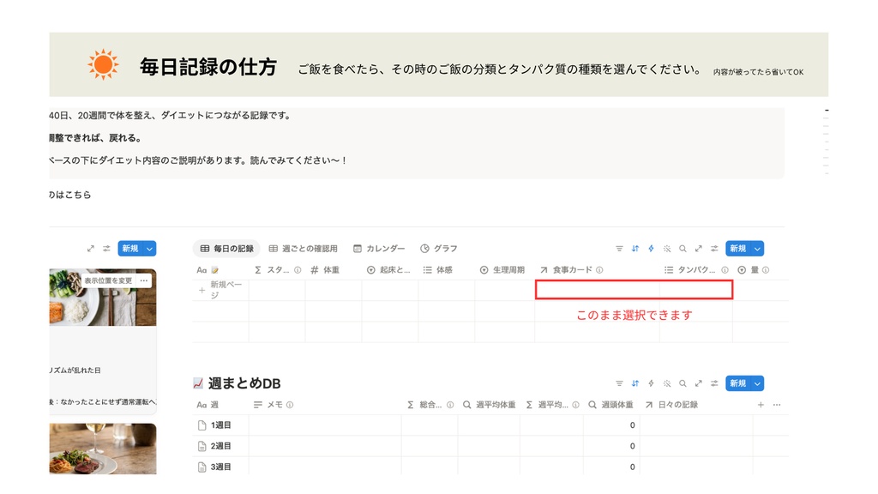878x494 pixels.
Task: Click the chart icon beside the 週まとめDB title
Action: point(198,383)
